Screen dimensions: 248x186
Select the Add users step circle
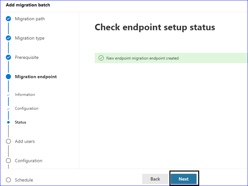8,141
